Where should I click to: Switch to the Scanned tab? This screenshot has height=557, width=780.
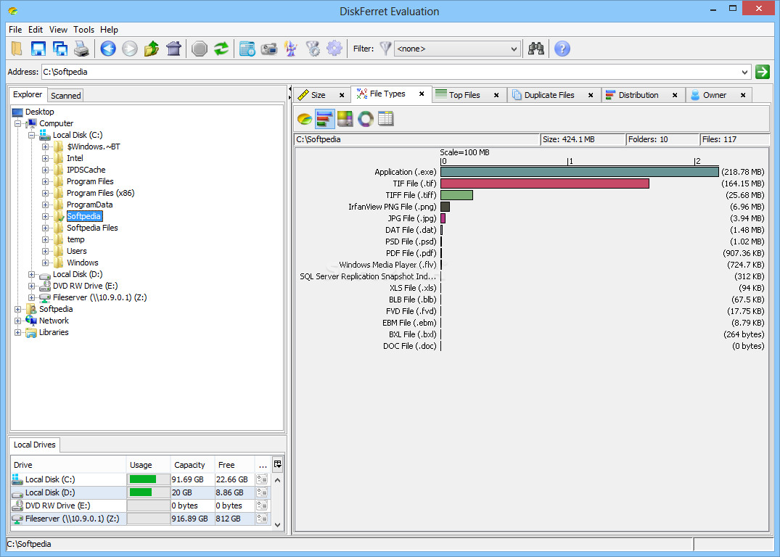(65, 96)
